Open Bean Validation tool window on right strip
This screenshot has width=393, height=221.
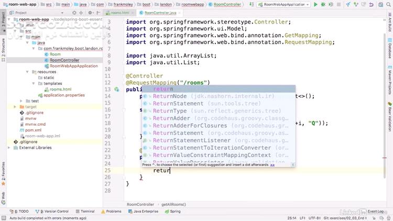[x=390, y=117]
